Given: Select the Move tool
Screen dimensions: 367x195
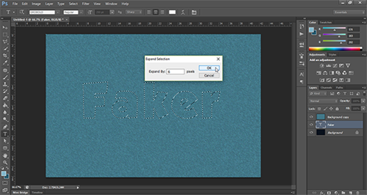Looking at the screenshot, I should tap(5, 28).
